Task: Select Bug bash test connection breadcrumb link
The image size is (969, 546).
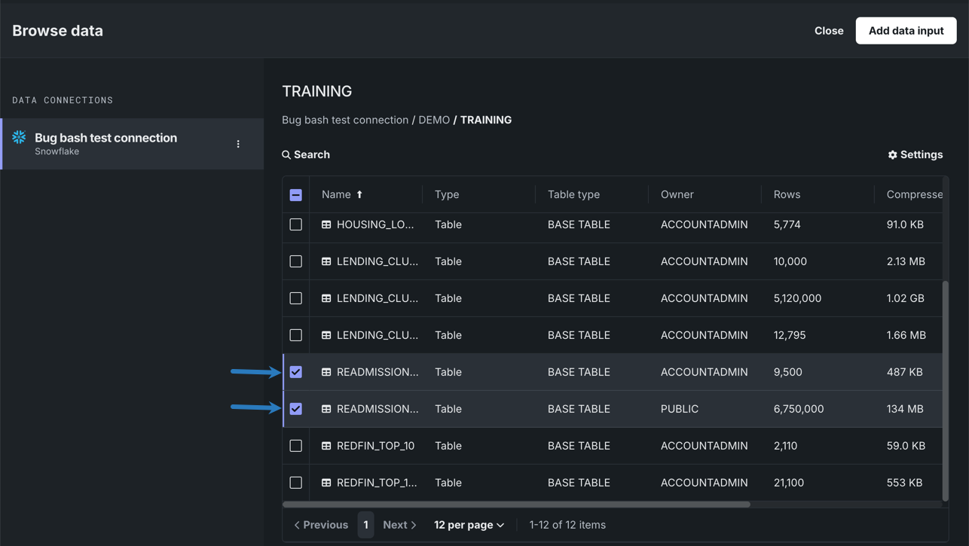Action: (345, 120)
